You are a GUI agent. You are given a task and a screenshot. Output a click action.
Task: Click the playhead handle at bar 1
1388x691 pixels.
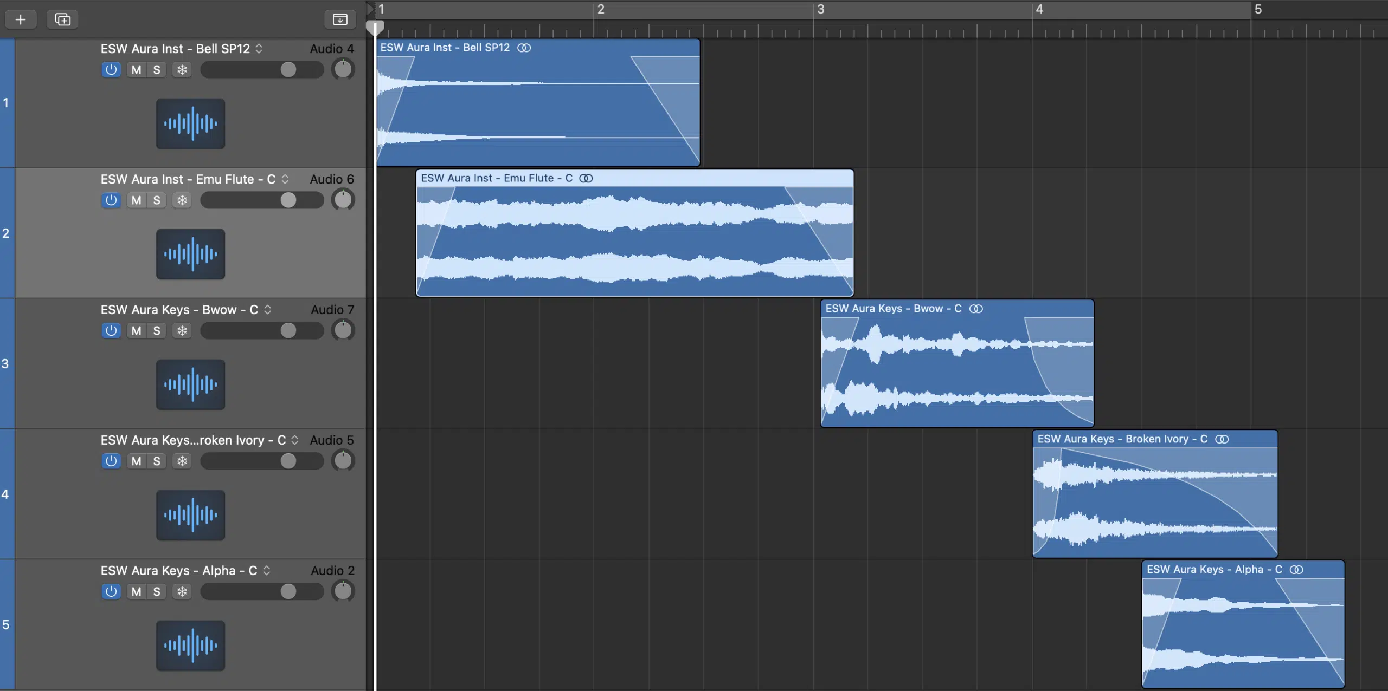(375, 28)
